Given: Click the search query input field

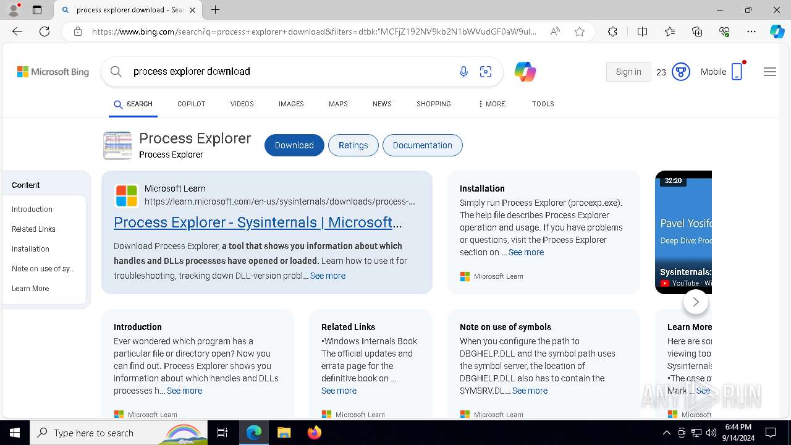Looking at the screenshot, I should coord(290,72).
